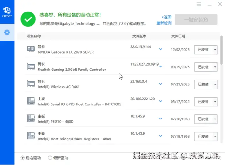Click the version text 30.100.2221.20
The height and width of the screenshot is (165, 225).
[x=142, y=99]
